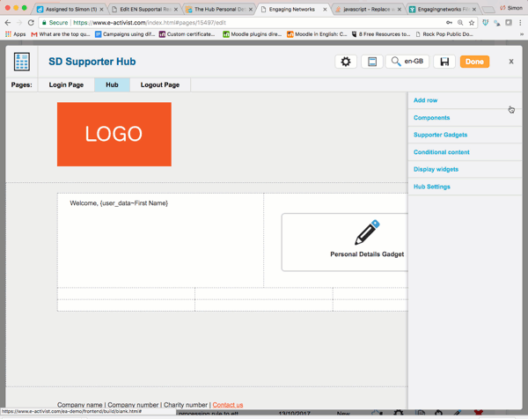Open the Conditional content section

[441, 152]
